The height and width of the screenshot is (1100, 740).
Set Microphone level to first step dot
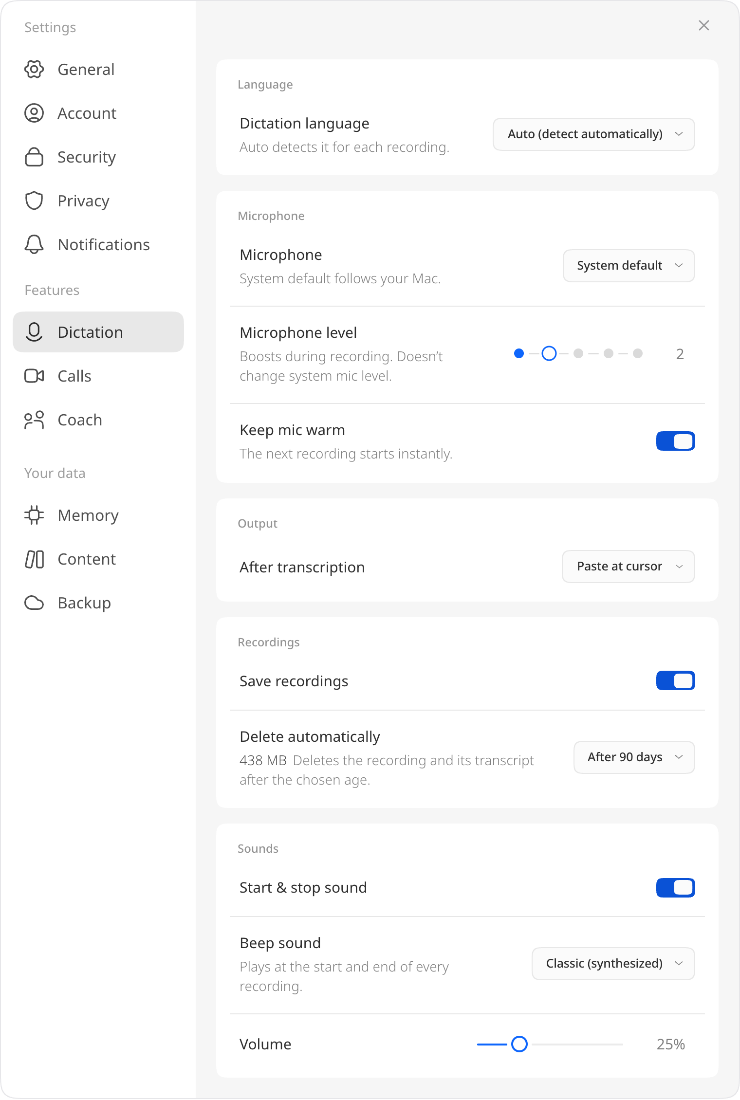click(x=519, y=353)
